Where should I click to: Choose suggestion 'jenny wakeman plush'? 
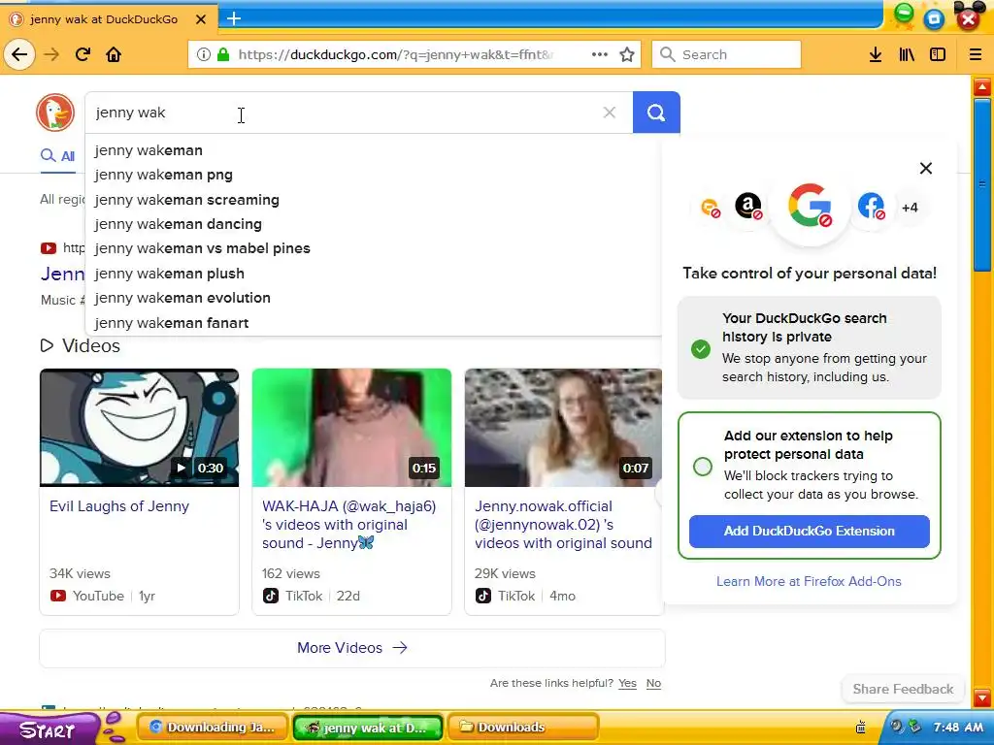pyautogui.click(x=374, y=273)
